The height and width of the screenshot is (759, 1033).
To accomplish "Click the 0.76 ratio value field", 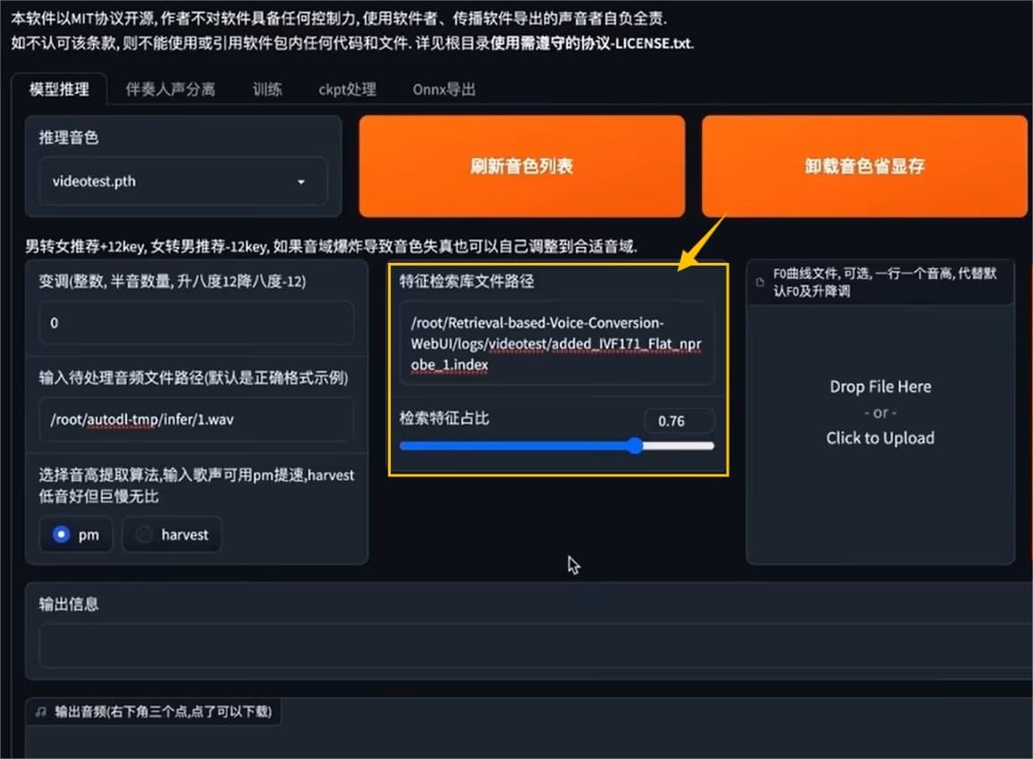I will [677, 420].
